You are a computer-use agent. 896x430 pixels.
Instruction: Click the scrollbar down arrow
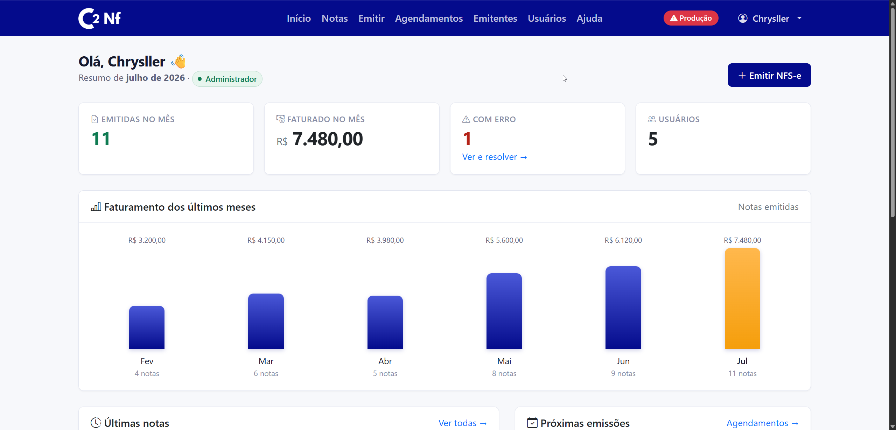coord(892,427)
